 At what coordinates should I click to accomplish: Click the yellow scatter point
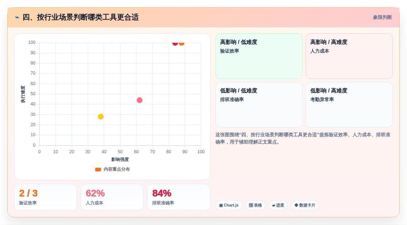click(101, 117)
